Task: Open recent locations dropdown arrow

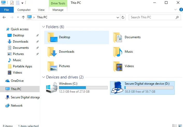Action: tap(18, 17)
